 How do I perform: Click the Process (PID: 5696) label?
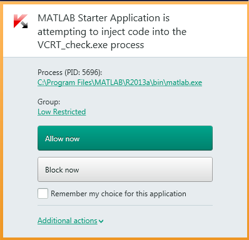tap(70, 72)
